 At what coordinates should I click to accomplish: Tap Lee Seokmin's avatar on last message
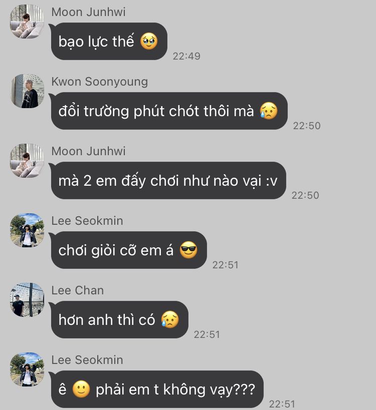pos(27,369)
